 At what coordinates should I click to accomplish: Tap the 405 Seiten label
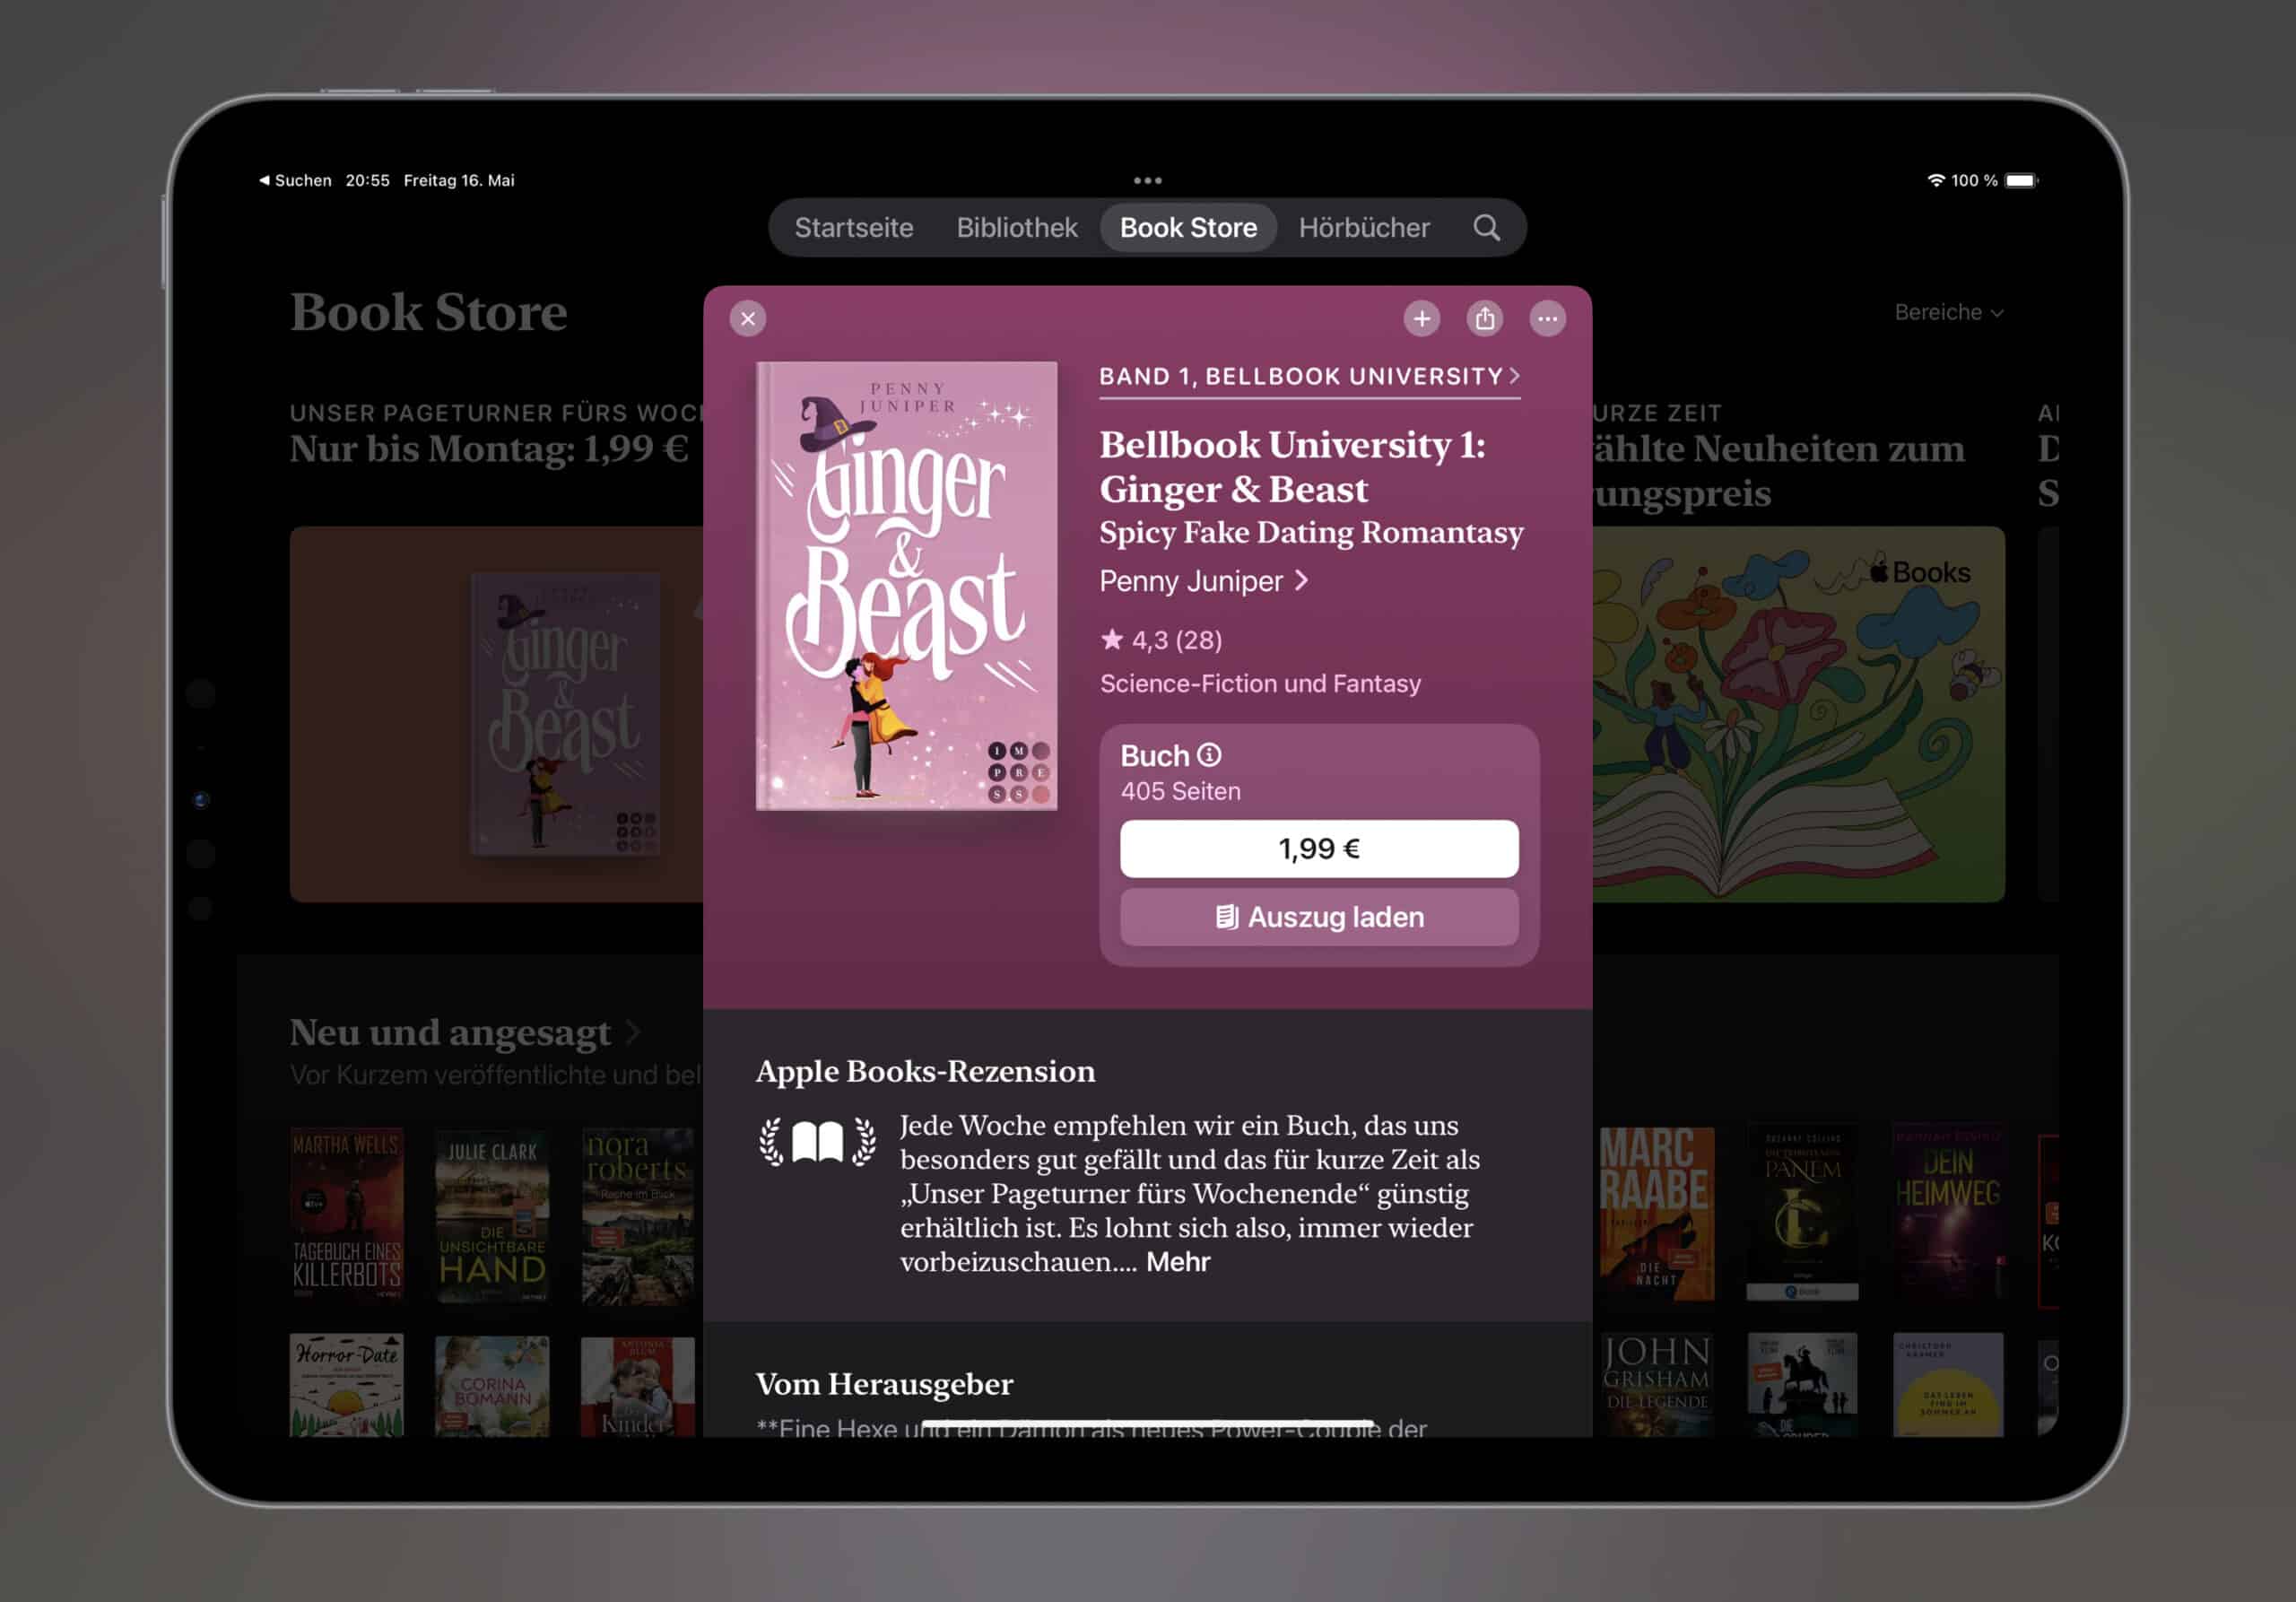click(1180, 791)
